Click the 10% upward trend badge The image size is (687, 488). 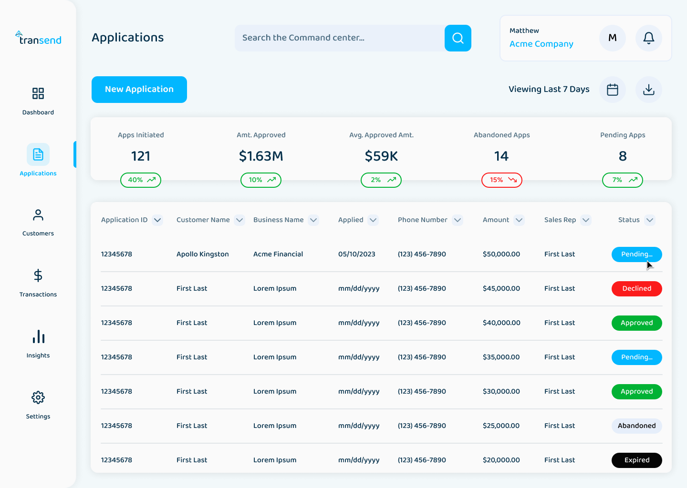[x=261, y=180]
